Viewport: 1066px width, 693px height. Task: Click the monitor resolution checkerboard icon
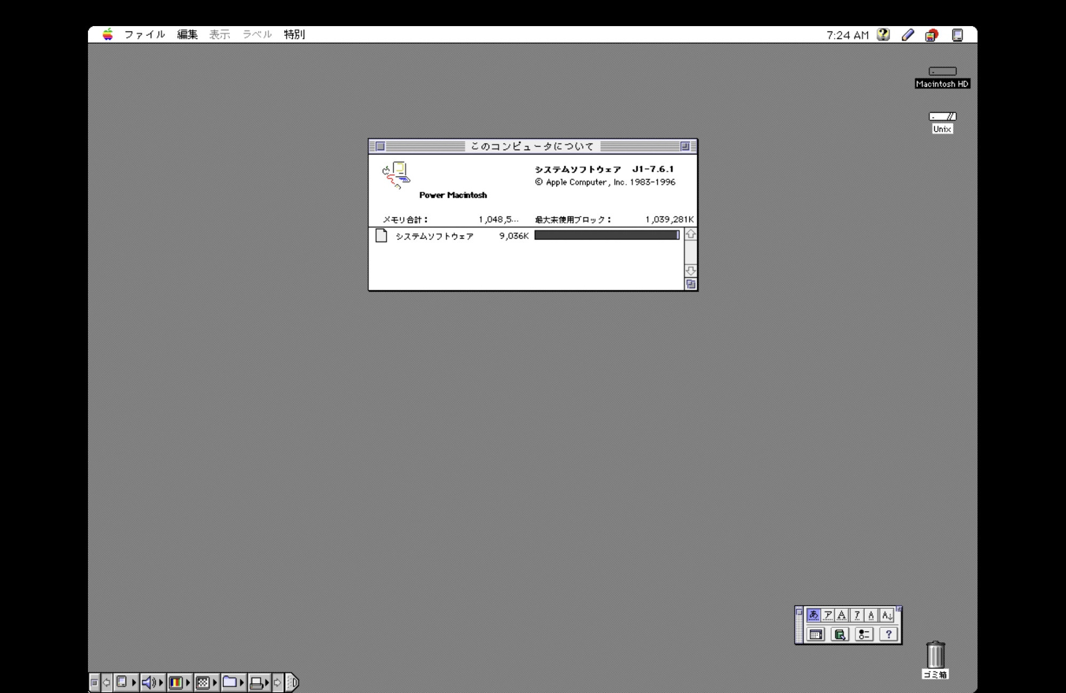203,682
